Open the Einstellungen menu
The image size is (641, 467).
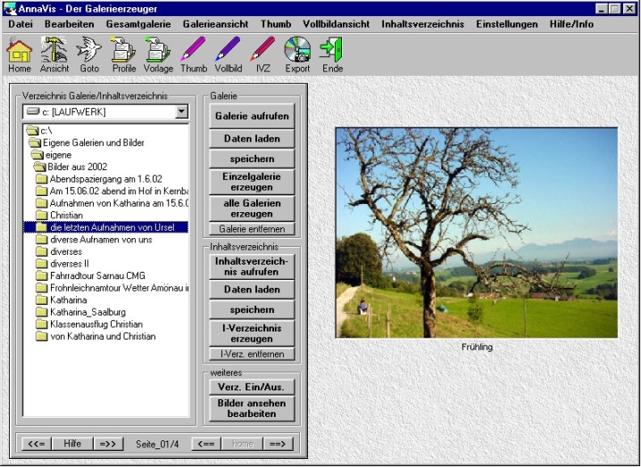click(x=506, y=24)
